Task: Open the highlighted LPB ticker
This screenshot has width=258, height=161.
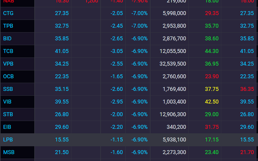Action: click(x=8, y=140)
